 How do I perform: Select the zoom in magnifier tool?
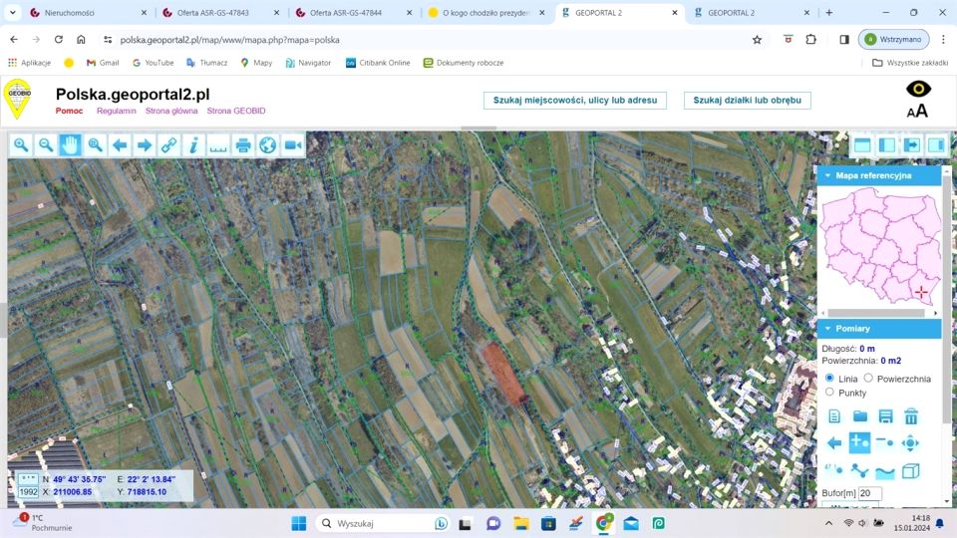tap(21, 145)
